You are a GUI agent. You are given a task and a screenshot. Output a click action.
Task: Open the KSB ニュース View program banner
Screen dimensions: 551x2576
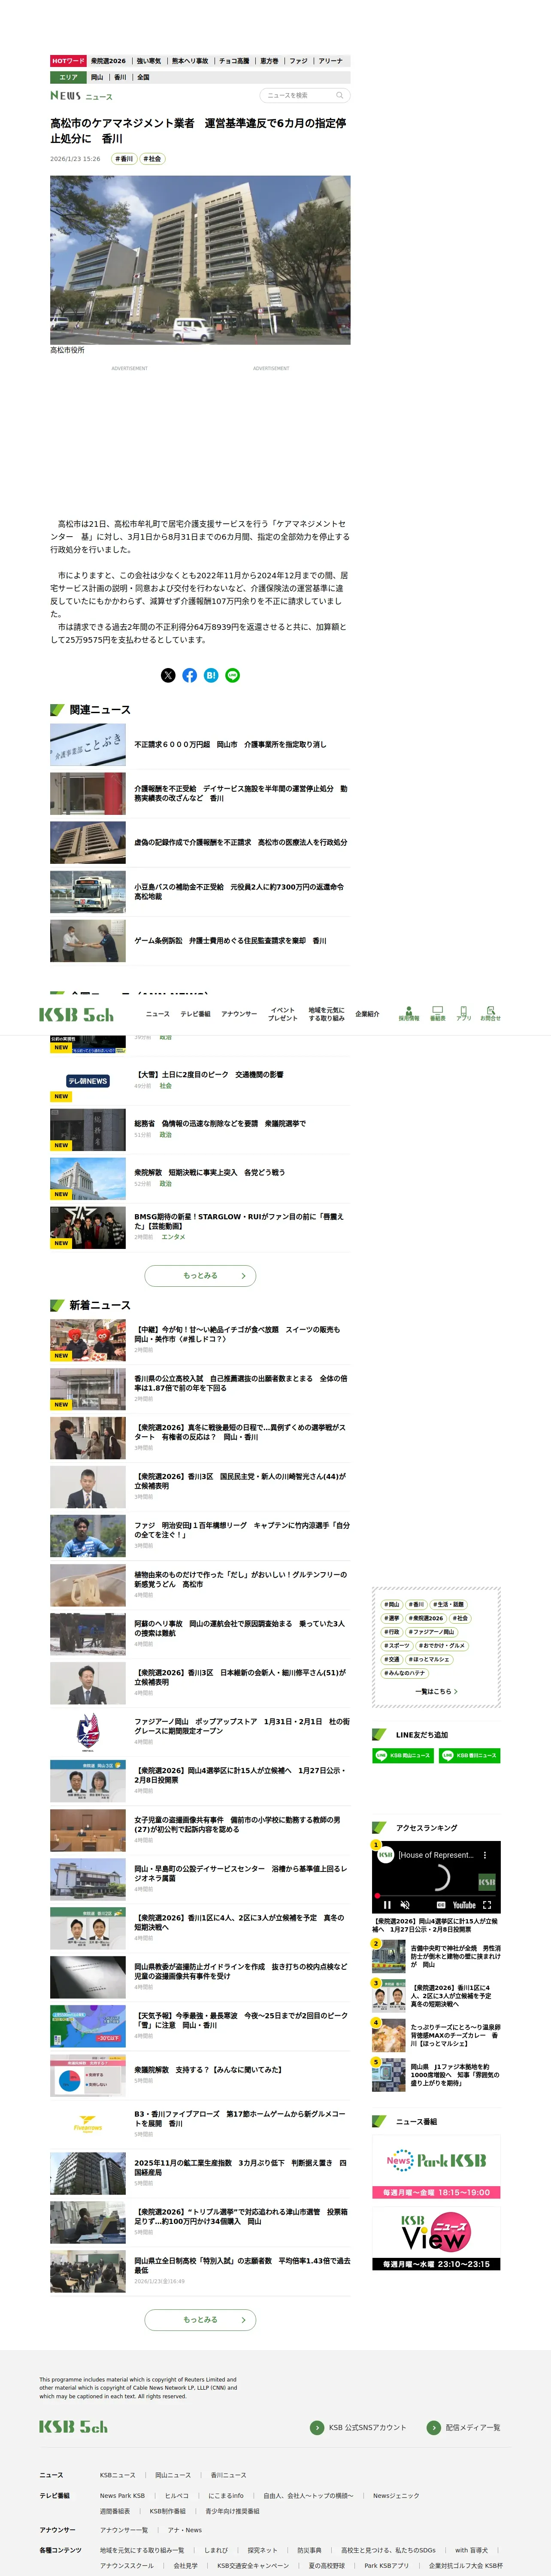[436, 2239]
